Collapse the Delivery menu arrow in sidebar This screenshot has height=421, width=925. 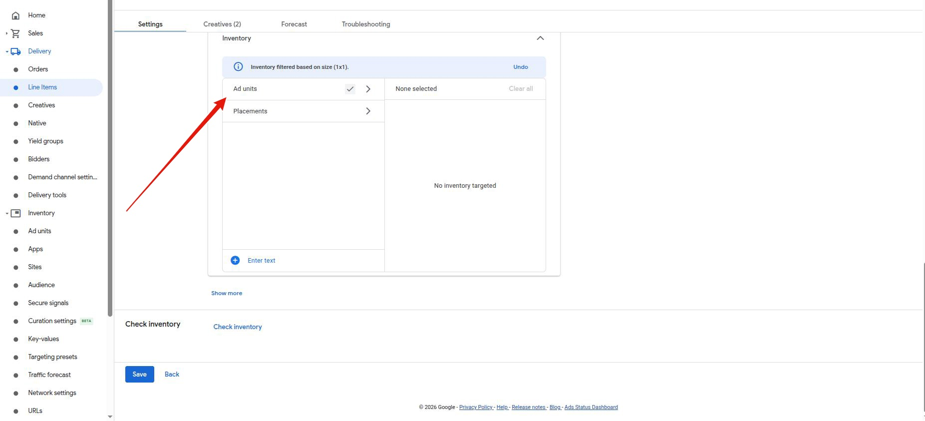[6, 51]
